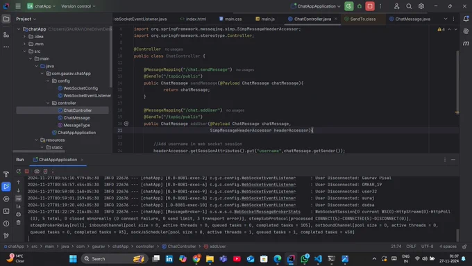Rerun ChatAppApplication green button in top toolbar
The height and width of the screenshot is (266, 472).
[x=349, y=6]
